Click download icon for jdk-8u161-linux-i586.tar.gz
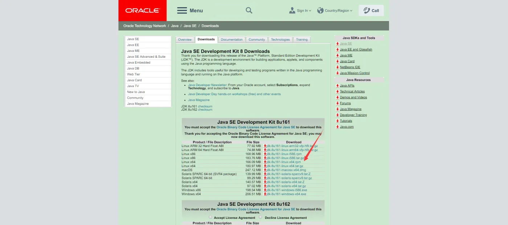This screenshot has width=508, height=225. coord(265,158)
